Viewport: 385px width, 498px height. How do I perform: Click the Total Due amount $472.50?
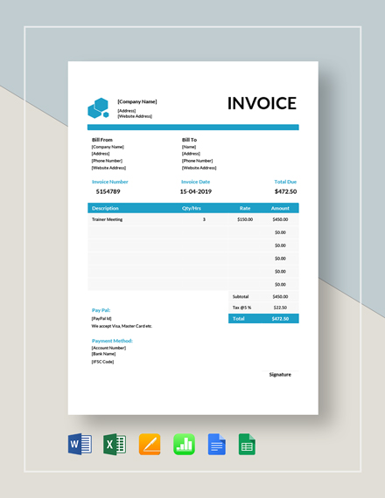(285, 191)
